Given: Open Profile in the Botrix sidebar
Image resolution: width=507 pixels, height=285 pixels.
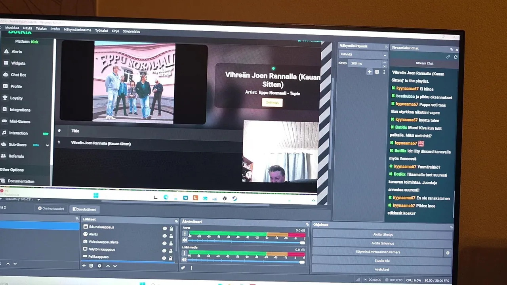Looking at the screenshot, I should tap(16, 86).
